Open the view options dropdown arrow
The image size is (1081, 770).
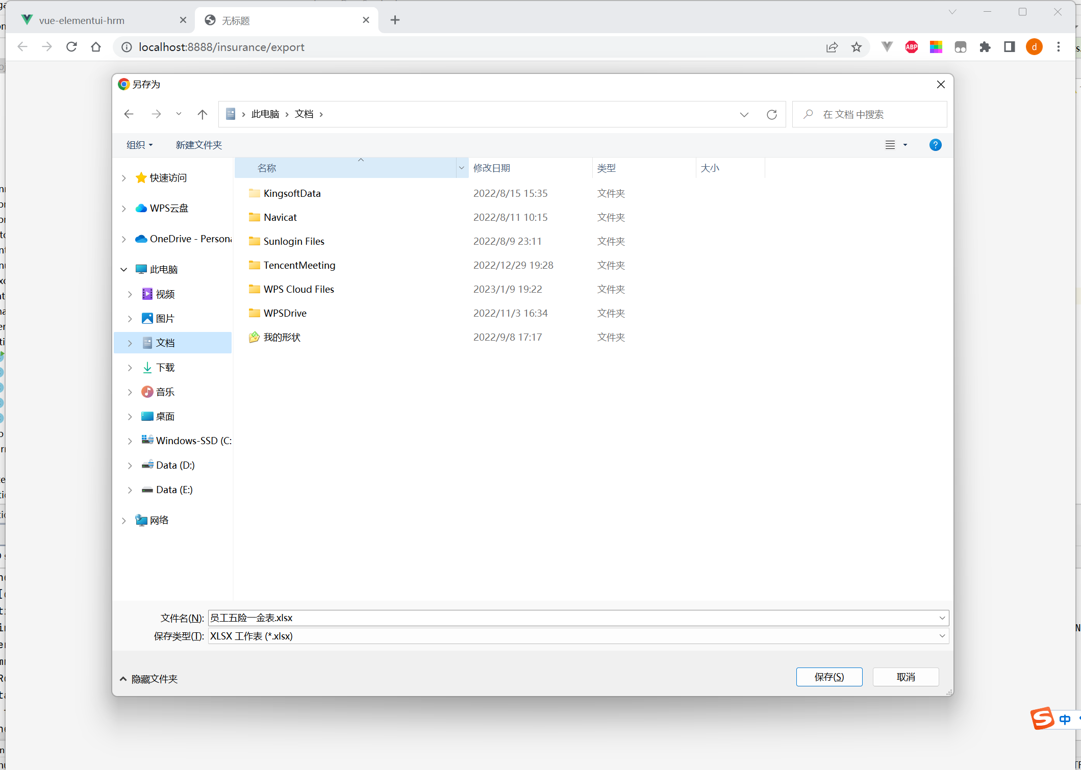pos(906,145)
